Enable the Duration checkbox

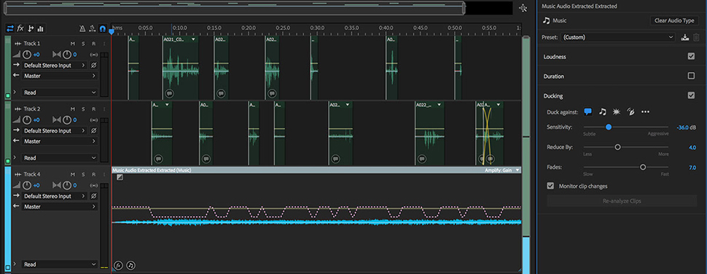(x=691, y=76)
